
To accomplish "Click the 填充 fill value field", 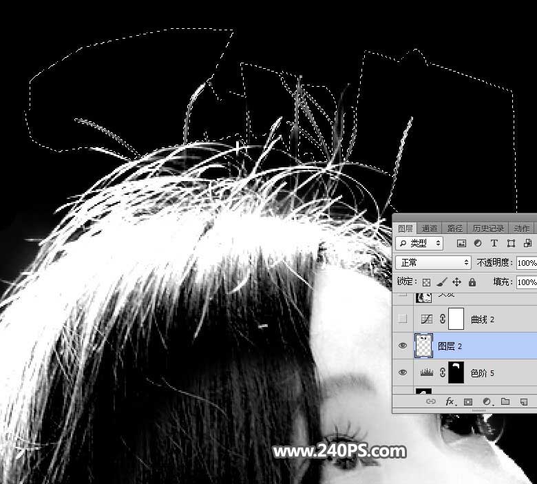I will pyautogui.click(x=527, y=282).
